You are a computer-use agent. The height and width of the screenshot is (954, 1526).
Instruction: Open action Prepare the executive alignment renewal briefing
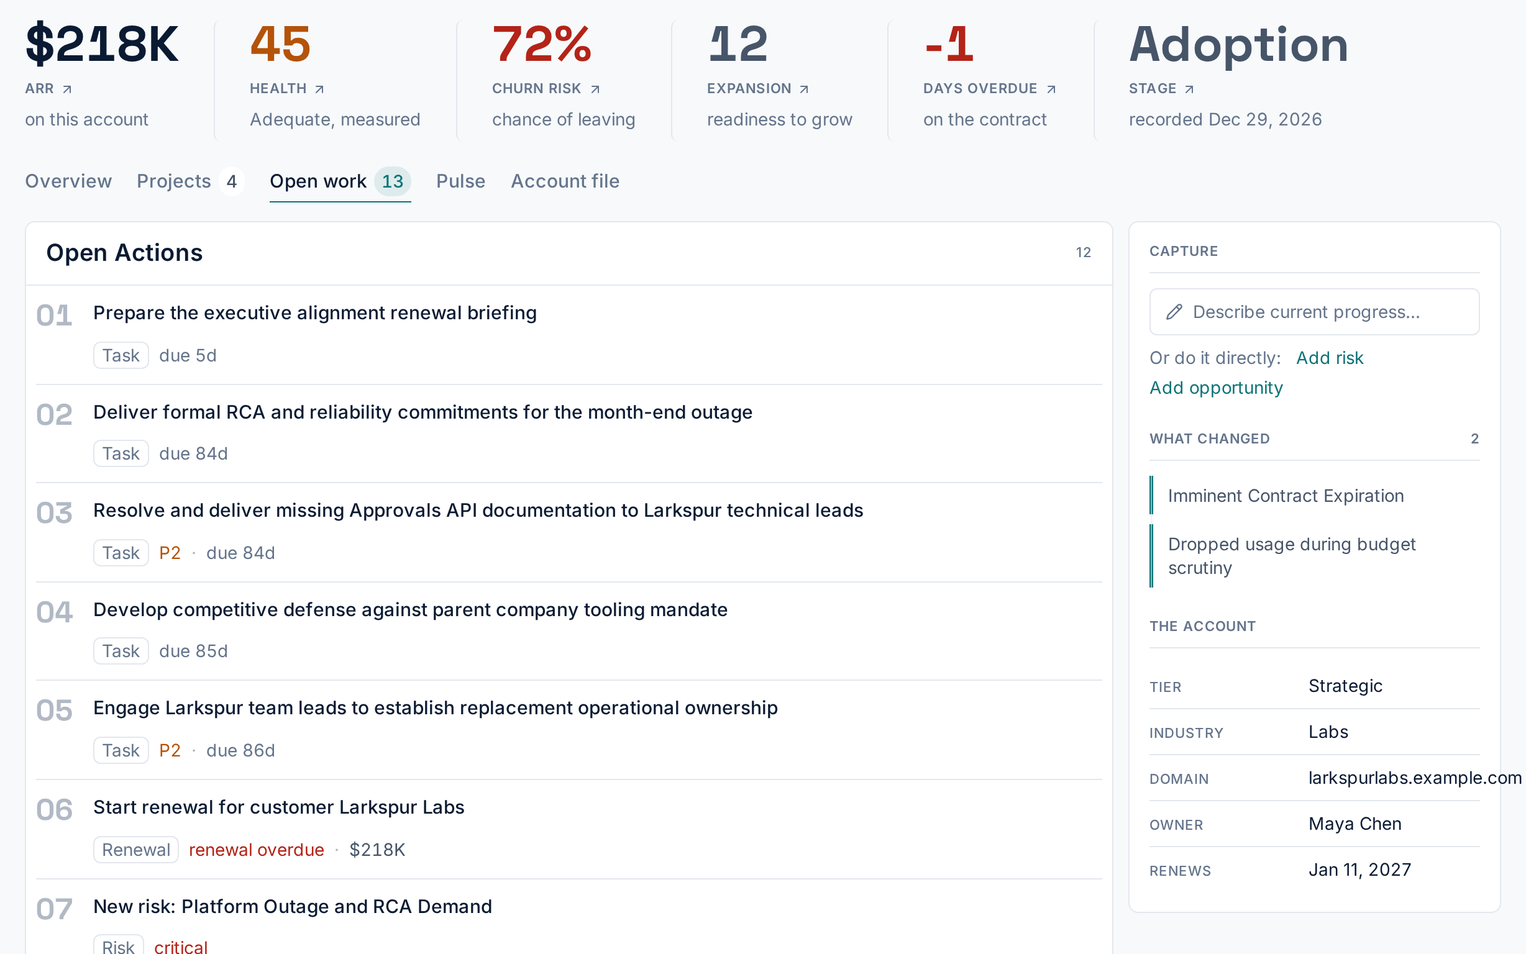pos(315,313)
